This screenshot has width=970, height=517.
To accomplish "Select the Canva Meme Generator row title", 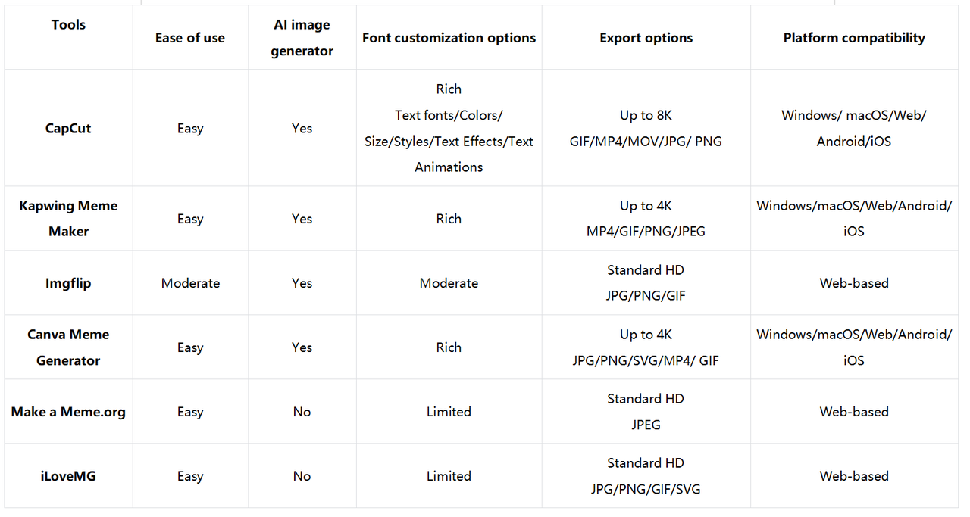I will coord(68,347).
